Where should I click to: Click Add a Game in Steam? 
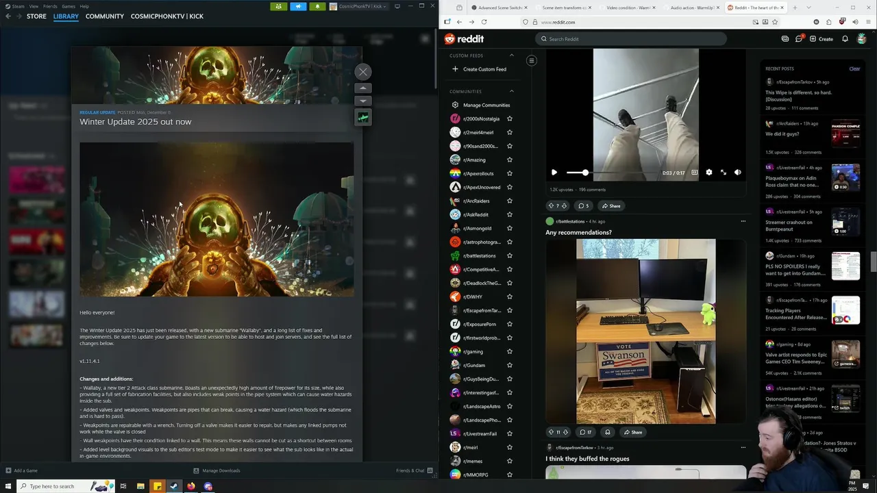coord(21,470)
